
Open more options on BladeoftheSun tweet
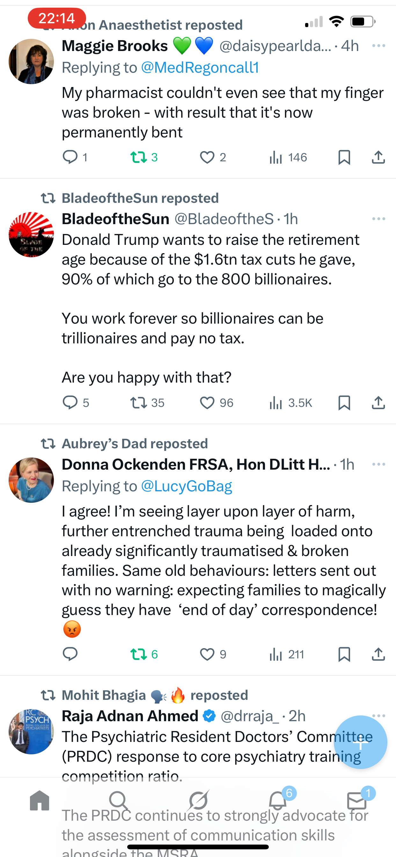point(379,219)
